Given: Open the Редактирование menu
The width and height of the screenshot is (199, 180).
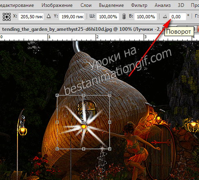Looking at the screenshot, I should coord(17,5).
